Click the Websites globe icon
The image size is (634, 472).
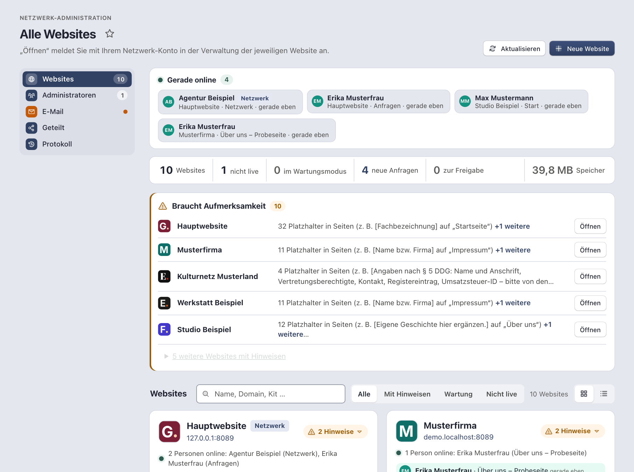tap(31, 79)
